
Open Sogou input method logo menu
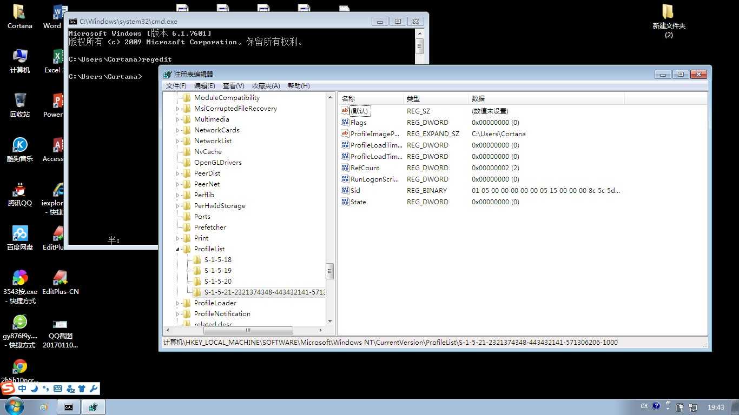[x=8, y=389]
